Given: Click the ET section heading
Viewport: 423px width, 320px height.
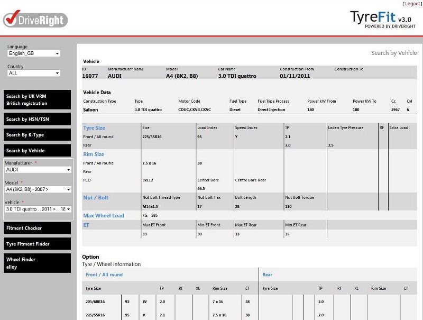Looking at the screenshot, I should (86, 225).
